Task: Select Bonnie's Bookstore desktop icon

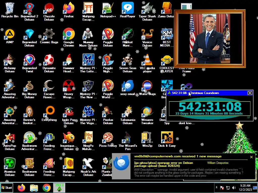Action: coord(29,115)
